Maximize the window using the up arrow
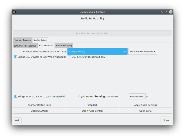 point(167,12)
